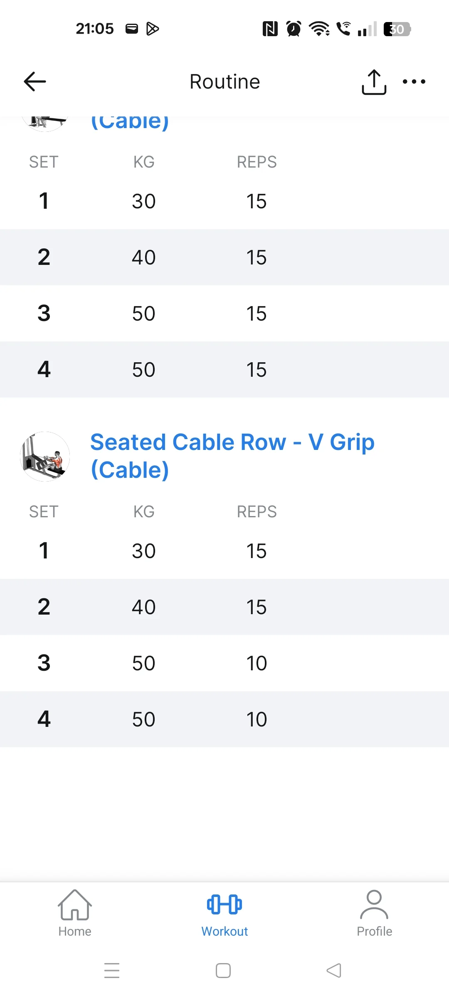Tap Android recent apps menu button
Screen dimensions: 449x998
pos(112,971)
